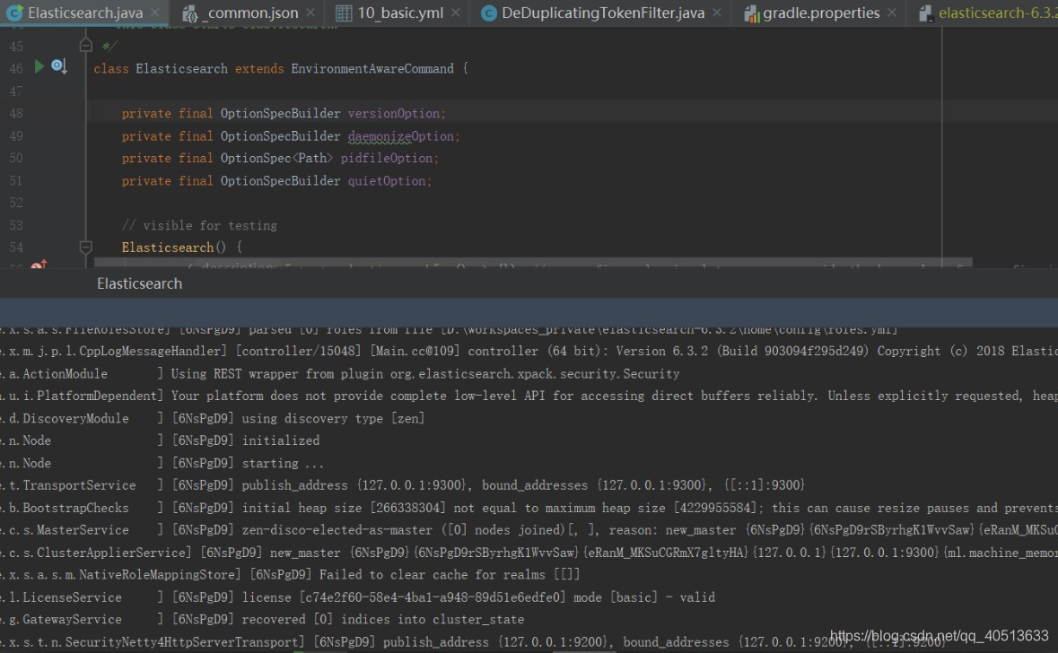
Task: Click the PlatformDependent low-level API warning line
Action: [529, 396]
